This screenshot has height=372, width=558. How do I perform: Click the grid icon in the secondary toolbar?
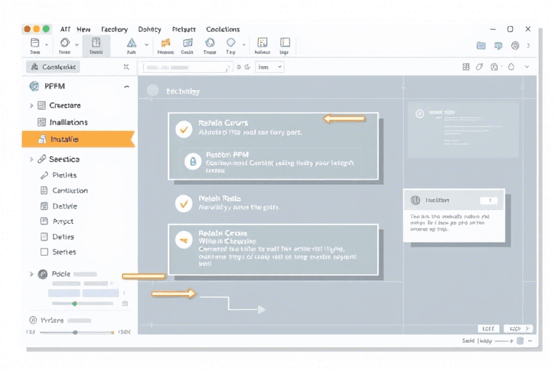(x=466, y=67)
